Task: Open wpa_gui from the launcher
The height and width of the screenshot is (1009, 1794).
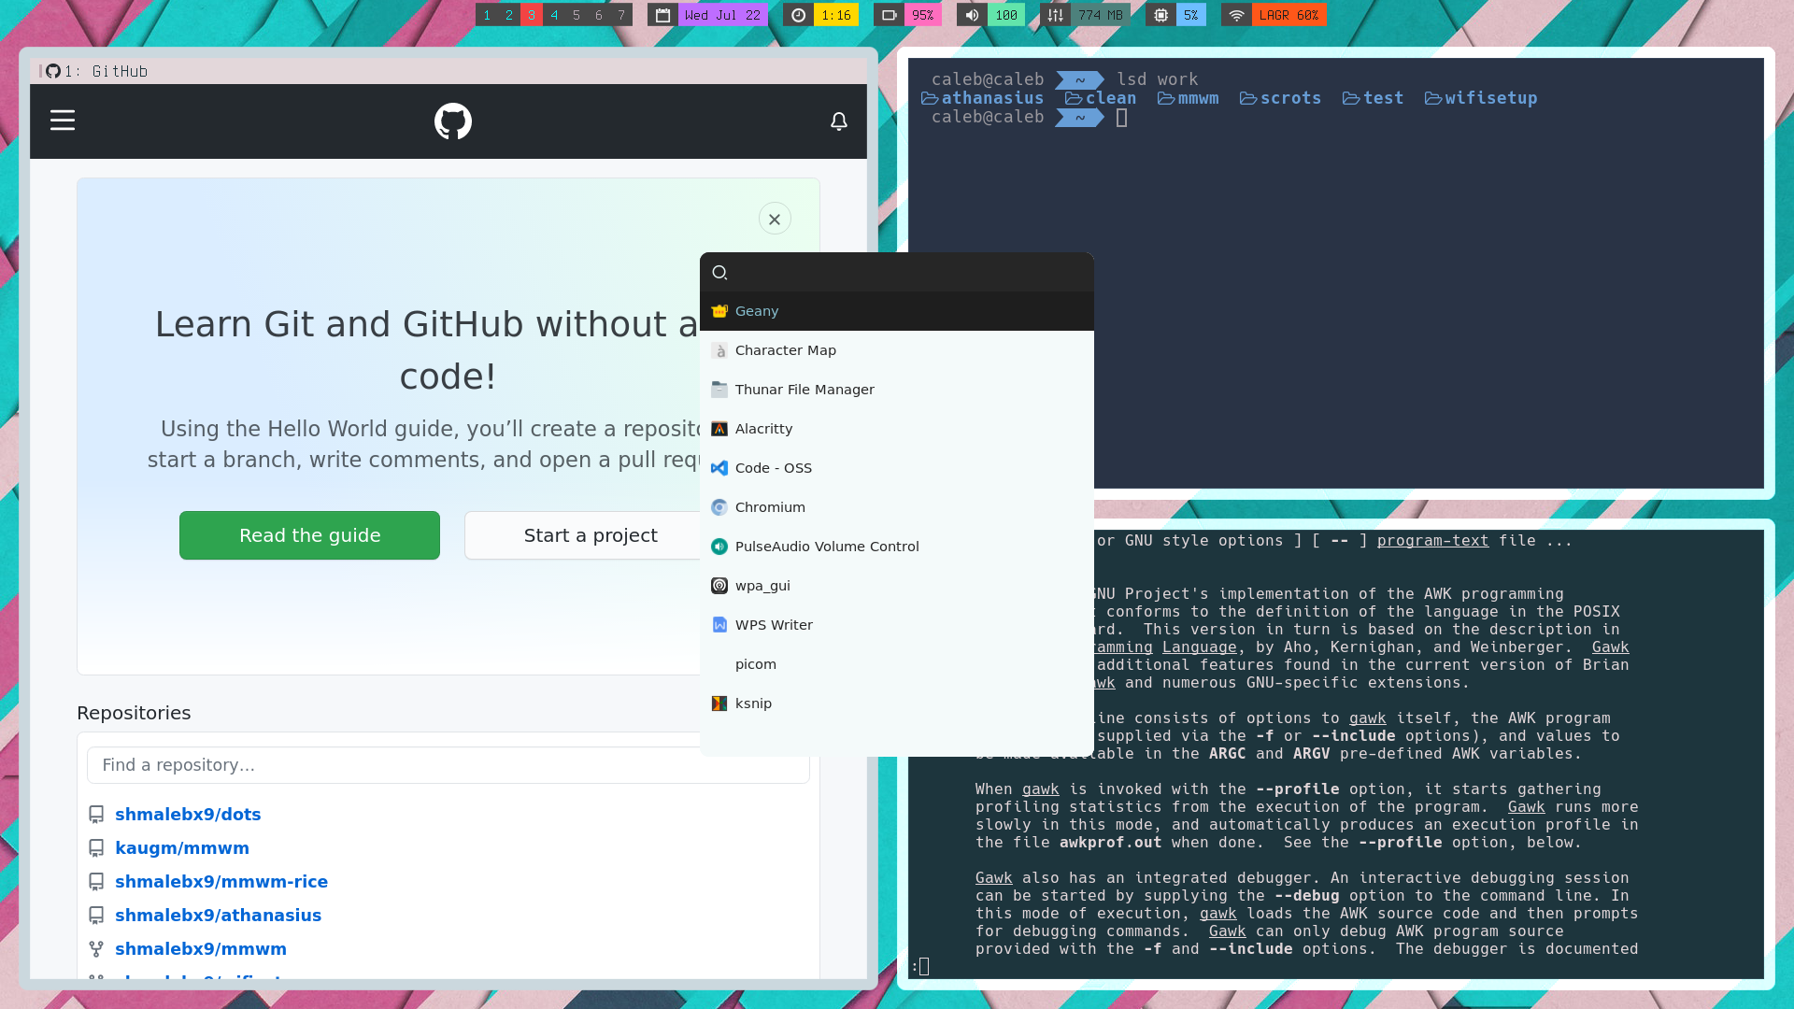Action: click(x=762, y=586)
